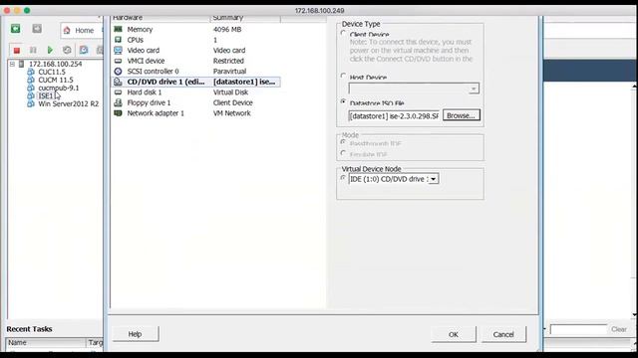
Task: Click the Memory chip icon in hardware list
Action: coord(118,29)
